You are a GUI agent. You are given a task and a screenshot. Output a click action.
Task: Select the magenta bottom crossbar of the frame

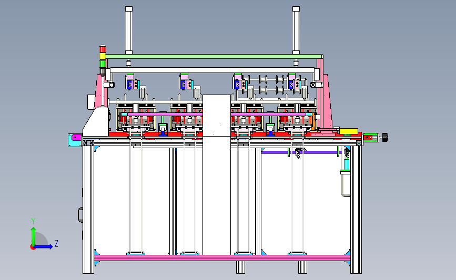pos(222,257)
